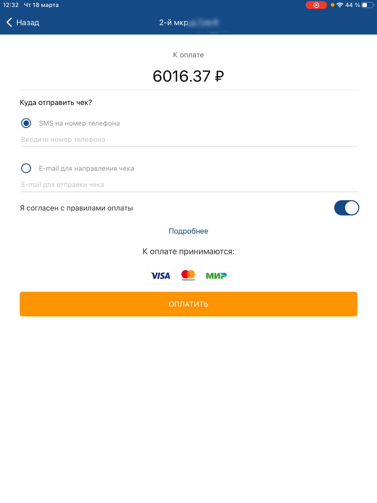Click the Visa card logo

[x=160, y=276]
